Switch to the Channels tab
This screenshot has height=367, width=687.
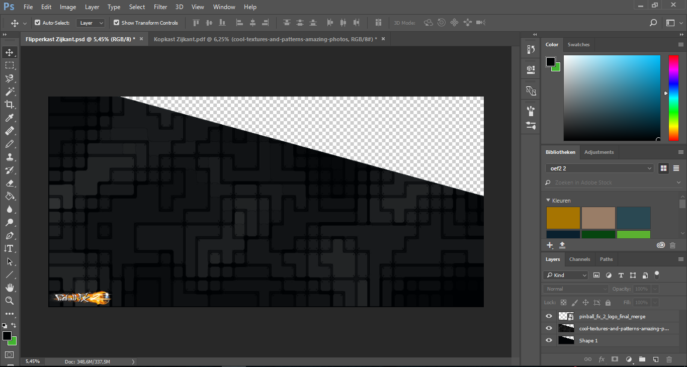point(579,259)
